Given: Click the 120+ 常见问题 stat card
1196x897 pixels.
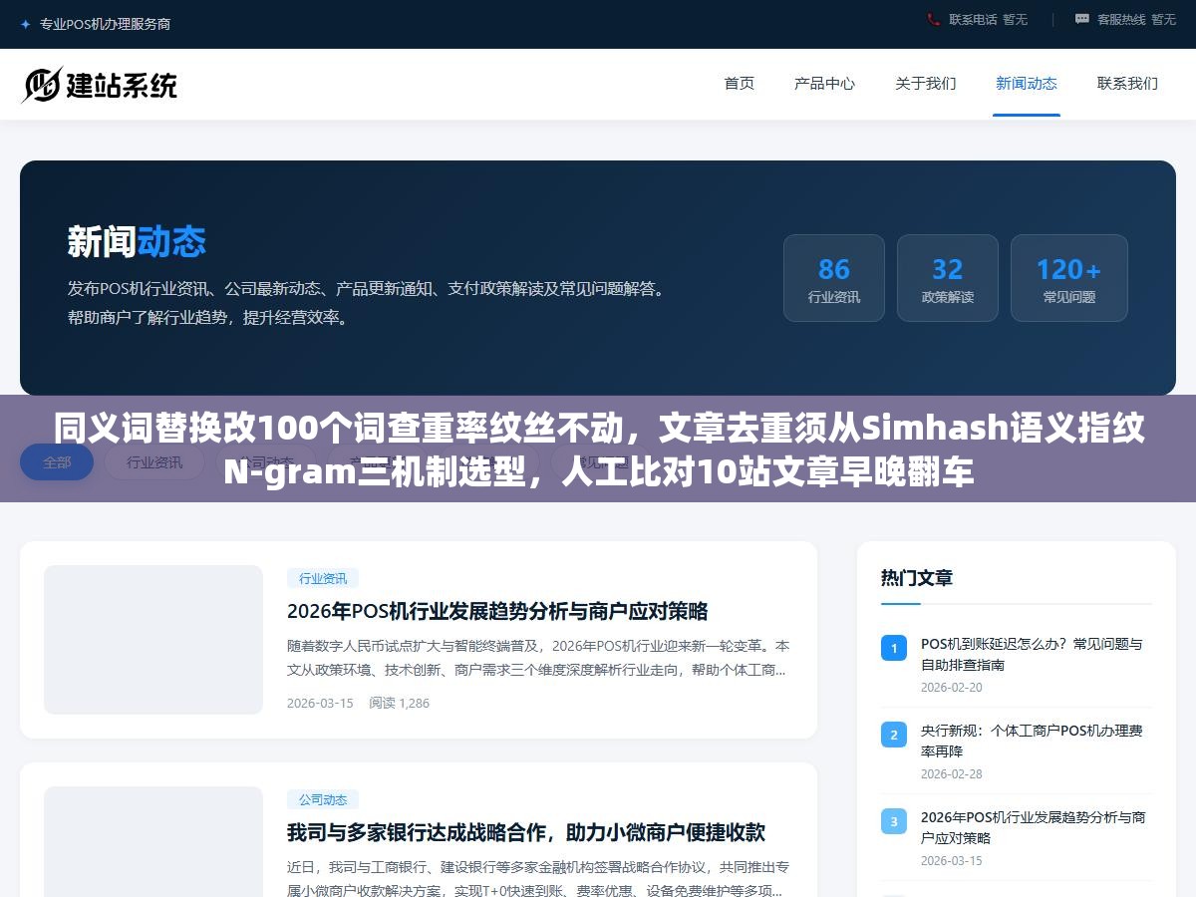Looking at the screenshot, I should tap(1069, 278).
